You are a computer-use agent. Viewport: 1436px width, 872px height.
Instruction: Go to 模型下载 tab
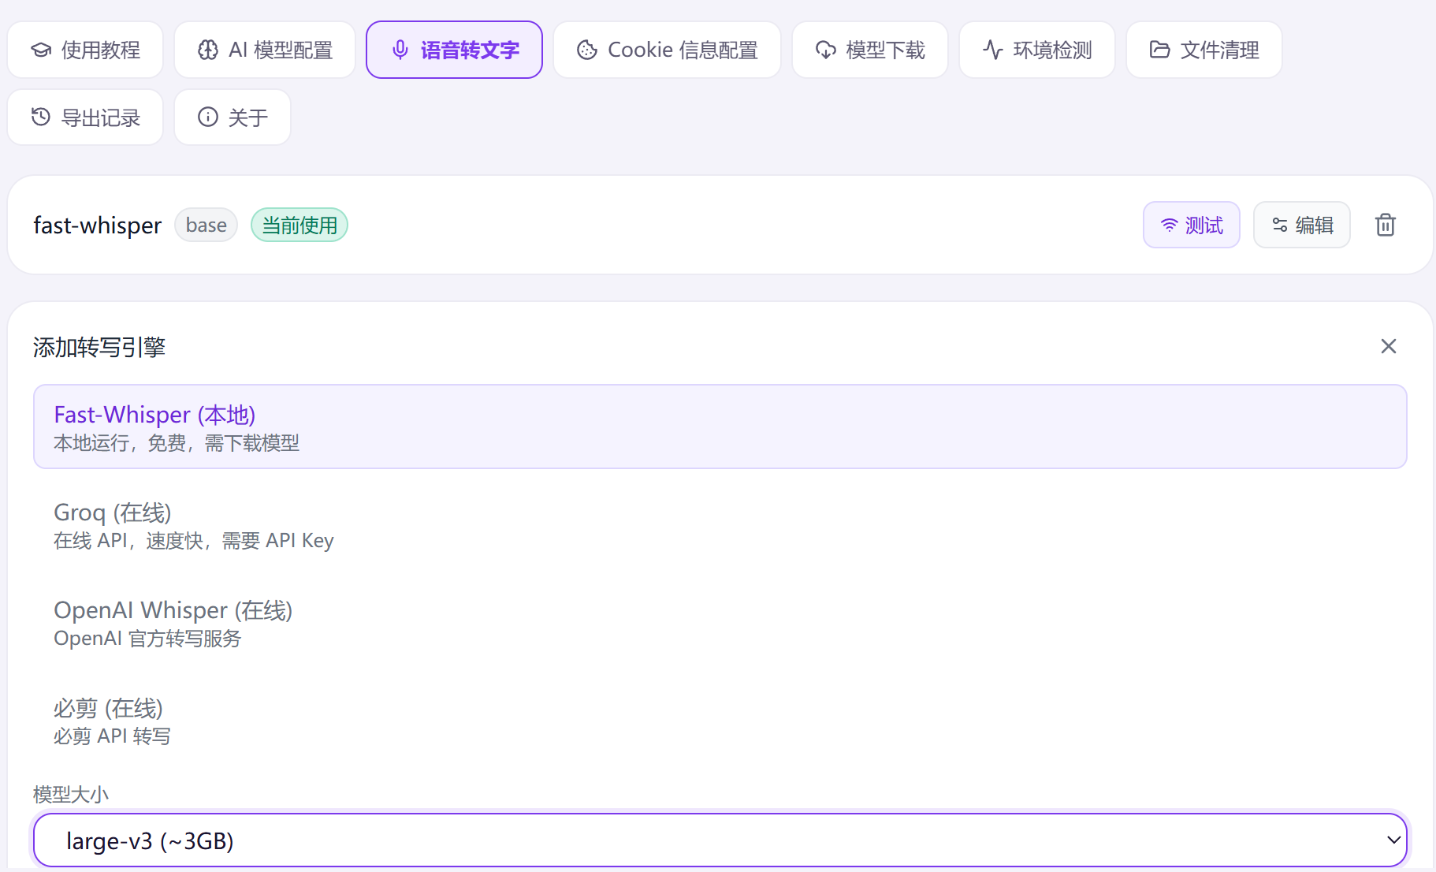(x=870, y=50)
